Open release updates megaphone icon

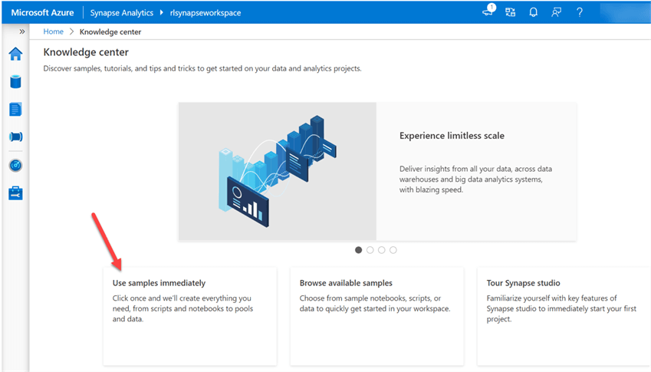(x=488, y=12)
